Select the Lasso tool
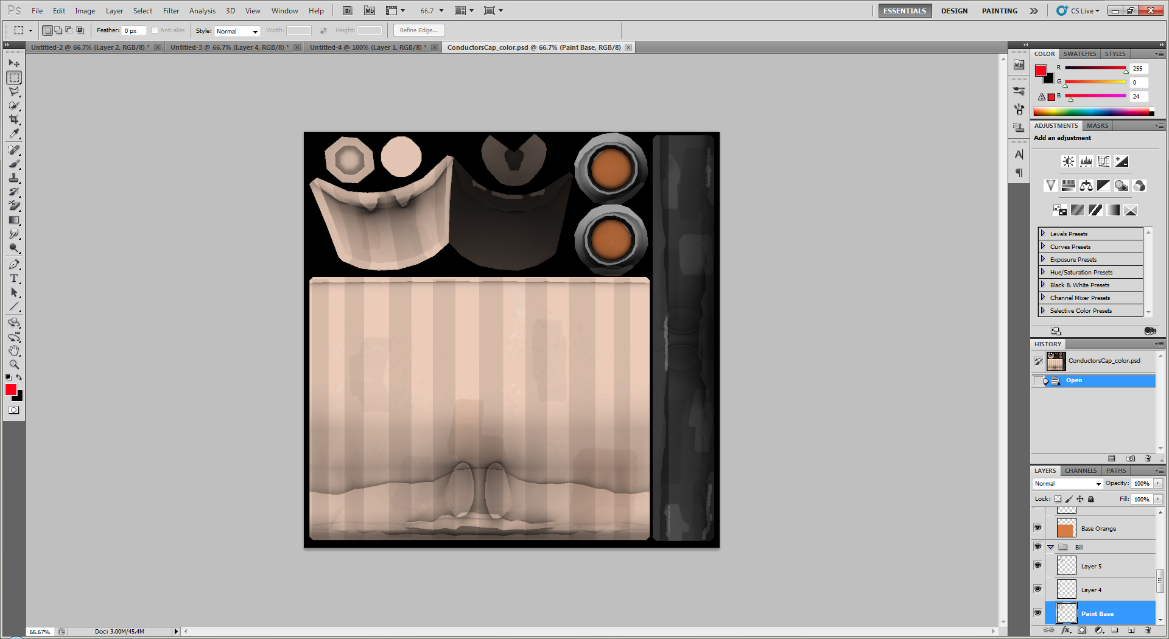This screenshot has width=1169, height=639. tap(14, 91)
